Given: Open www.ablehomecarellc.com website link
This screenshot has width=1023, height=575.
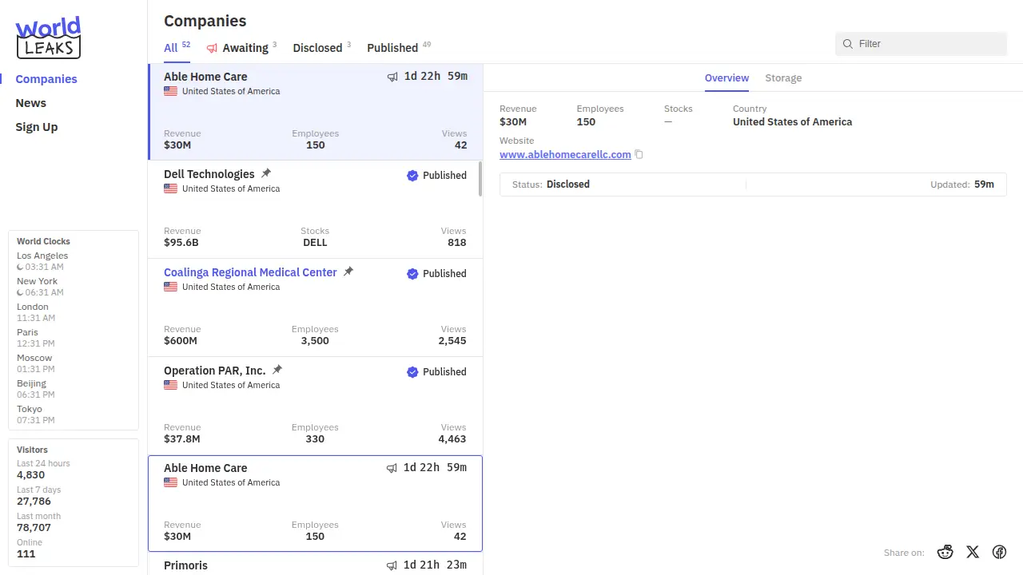Looking at the screenshot, I should [565, 155].
